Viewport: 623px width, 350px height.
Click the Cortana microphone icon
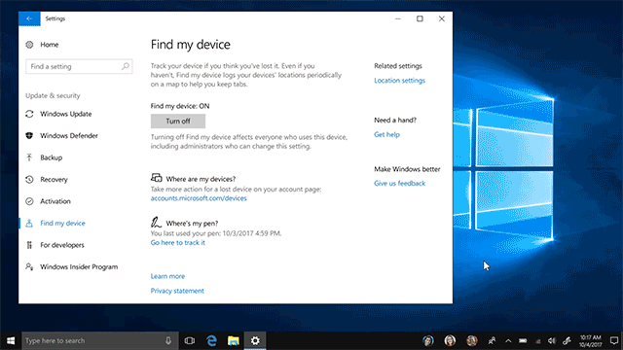168,340
